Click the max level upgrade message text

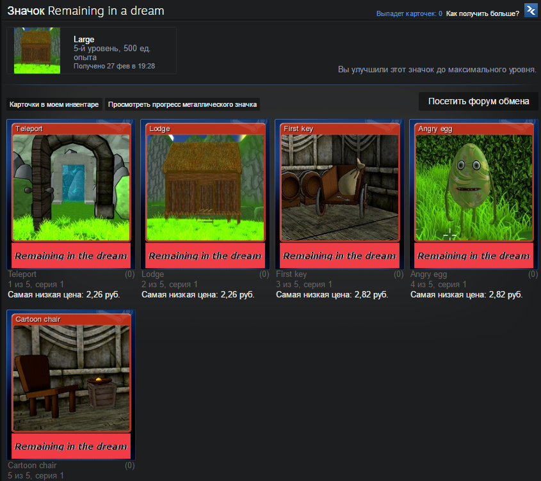[x=437, y=70]
